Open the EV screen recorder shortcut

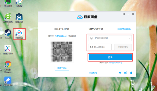(19, 3)
